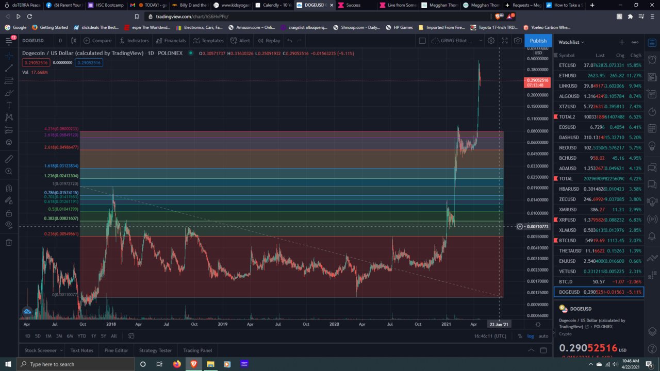
Task: Add symbol to Watchlist with plus icon
Action: [622, 42]
